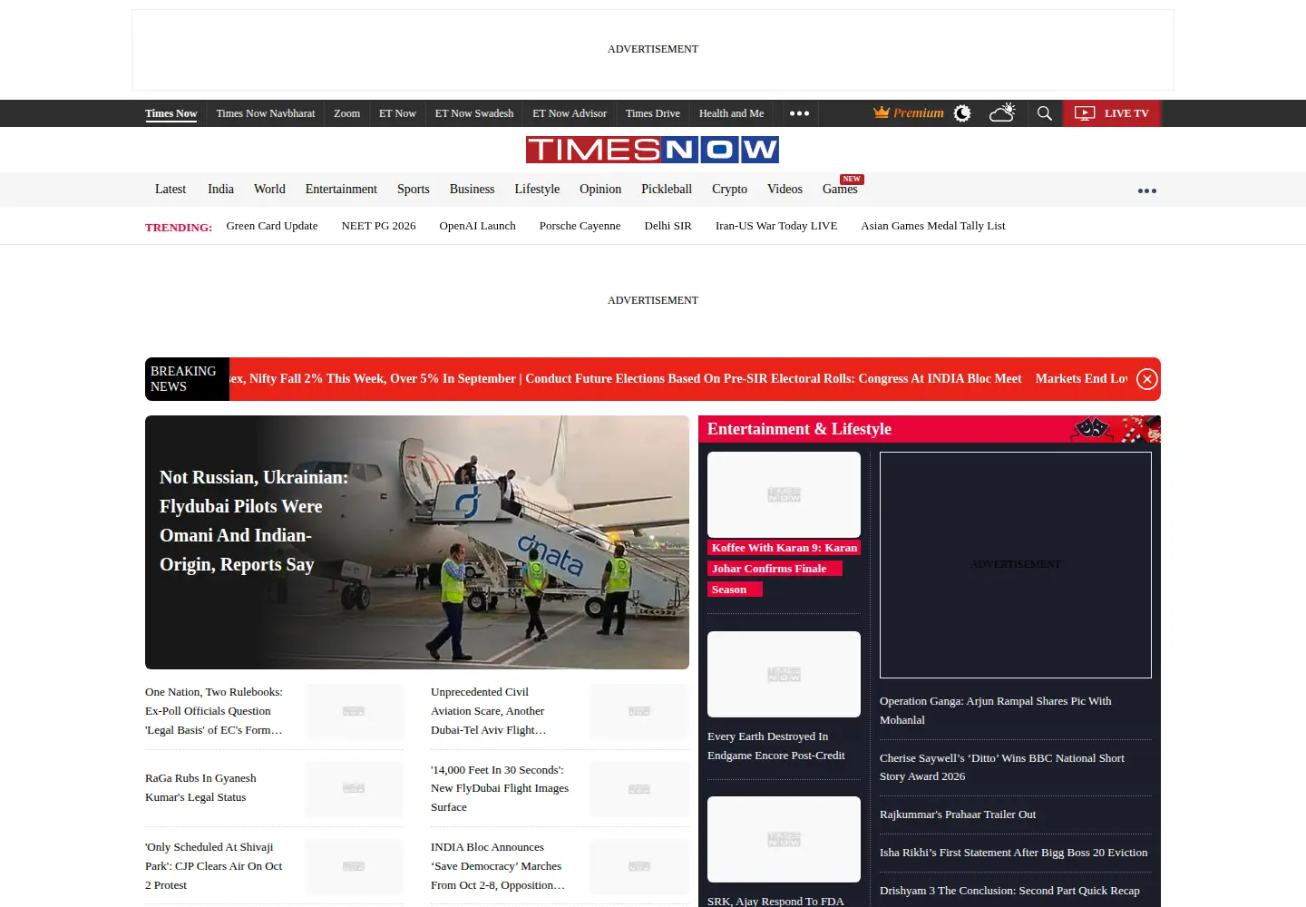
Task: Click Koffee With Karan 9 headline text
Action: pos(784,569)
